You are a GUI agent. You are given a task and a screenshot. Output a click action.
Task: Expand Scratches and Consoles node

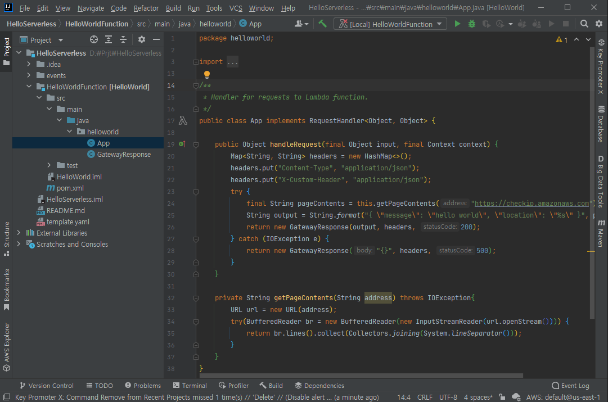pyautogui.click(x=19, y=244)
